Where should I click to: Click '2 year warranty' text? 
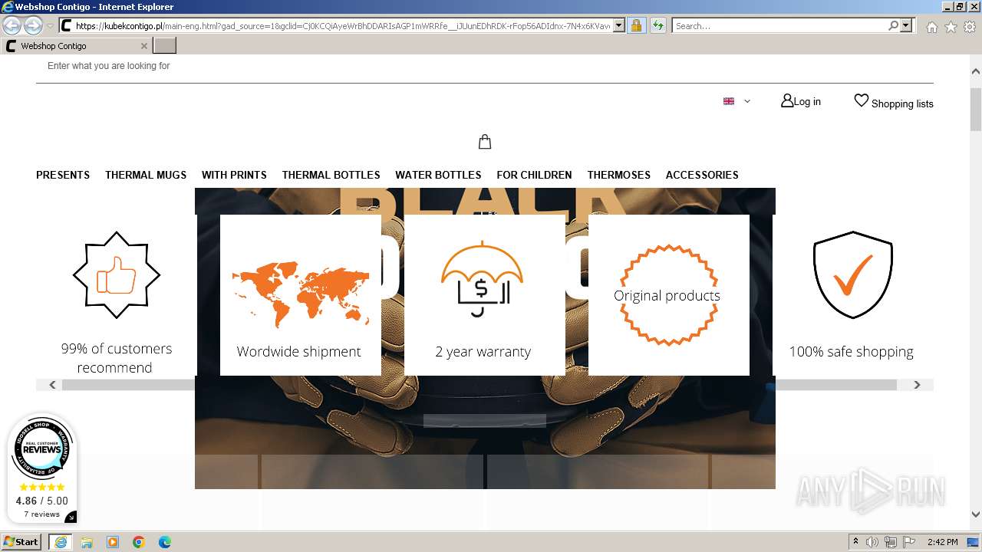coord(483,352)
